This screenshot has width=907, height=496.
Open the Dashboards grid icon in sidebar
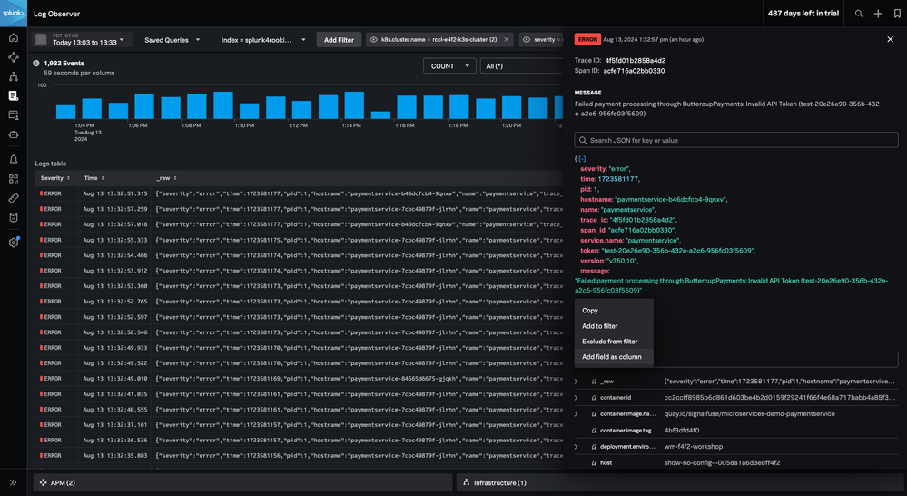tap(13, 179)
